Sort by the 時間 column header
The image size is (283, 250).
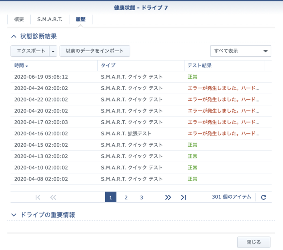tap(20, 66)
